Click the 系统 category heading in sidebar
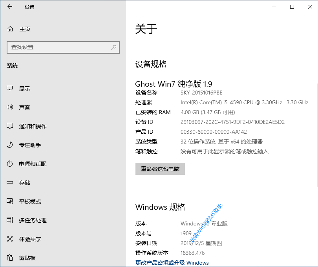 pyautogui.click(x=12, y=65)
